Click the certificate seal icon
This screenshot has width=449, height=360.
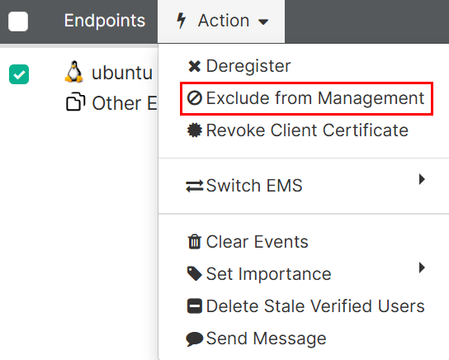point(195,130)
